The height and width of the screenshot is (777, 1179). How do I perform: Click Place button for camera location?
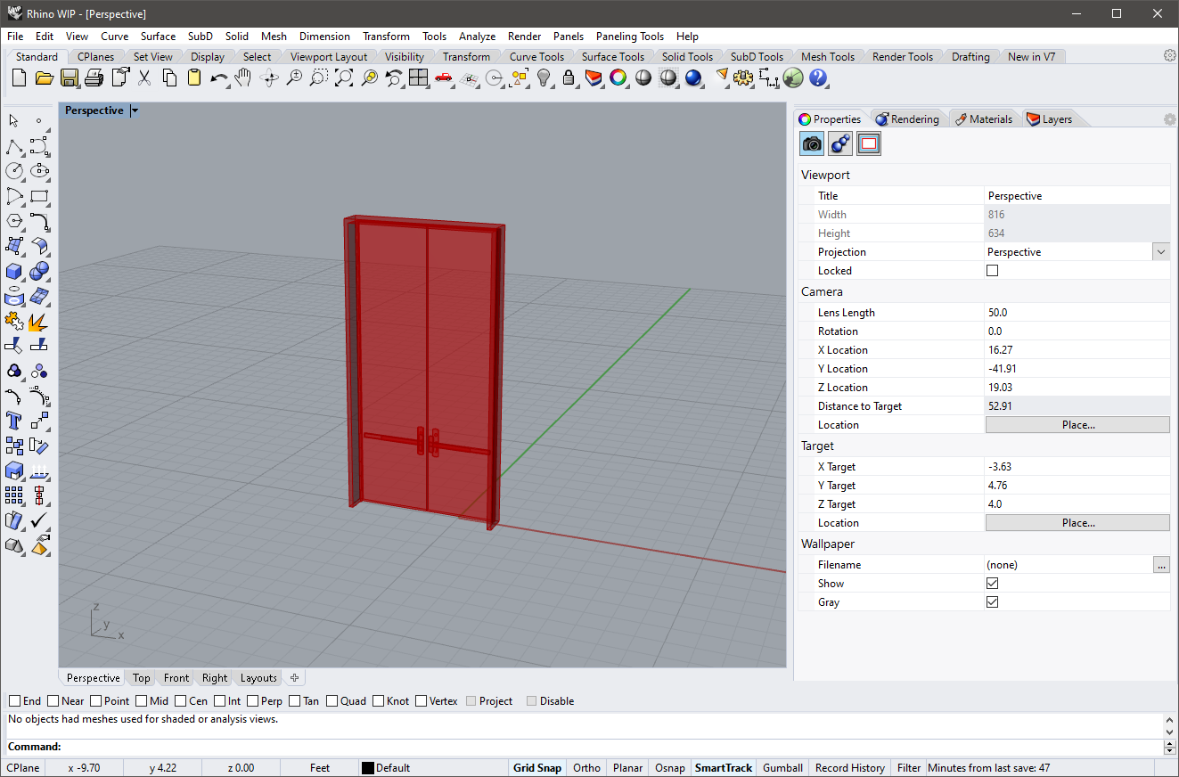[x=1077, y=425]
